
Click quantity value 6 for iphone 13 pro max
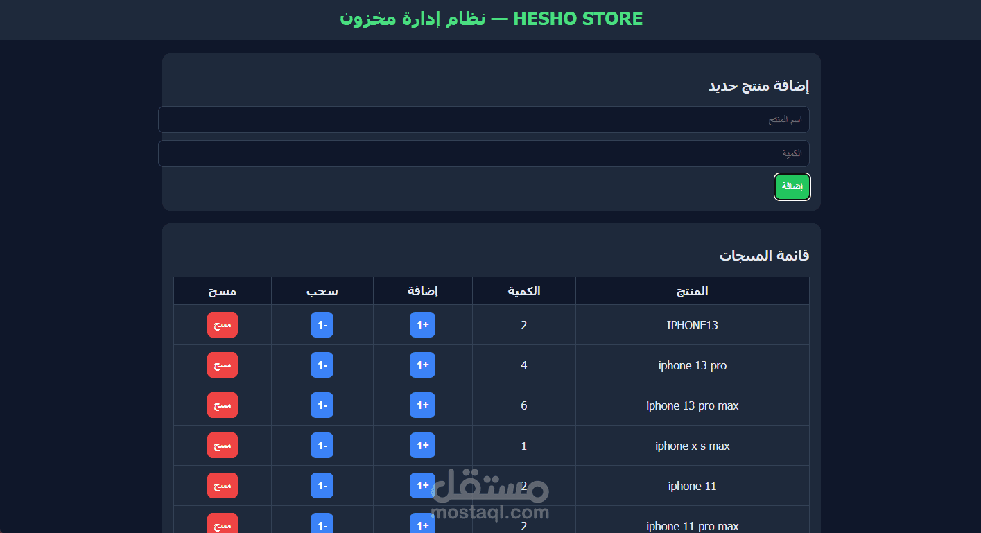[524, 405]
